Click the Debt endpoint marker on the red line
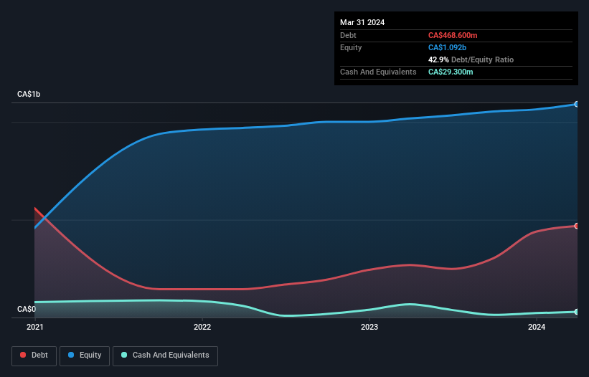Image resolution: width=589 pixels, height=377 pixels. tap(577, 226)
